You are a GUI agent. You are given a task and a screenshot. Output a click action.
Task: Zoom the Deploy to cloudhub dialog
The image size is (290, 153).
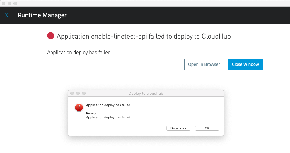[84, 93]
